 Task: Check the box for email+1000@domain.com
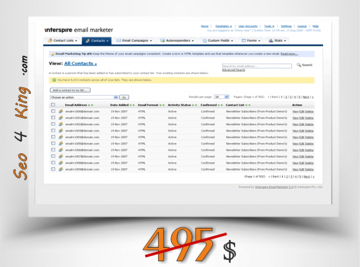coord(53,111)
